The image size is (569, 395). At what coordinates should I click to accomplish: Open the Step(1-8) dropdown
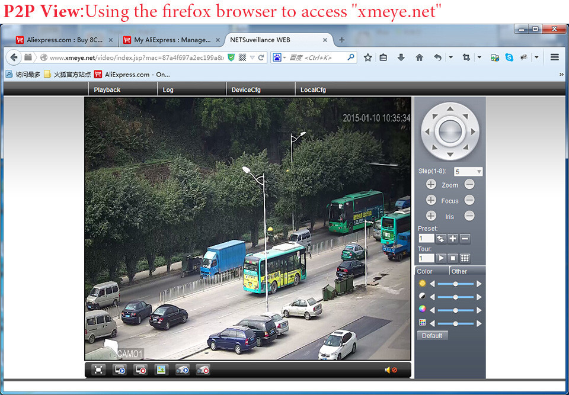468,172
